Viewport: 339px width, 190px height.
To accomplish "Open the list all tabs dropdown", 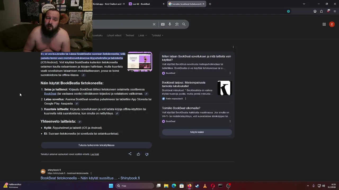I will coord(304,4).
